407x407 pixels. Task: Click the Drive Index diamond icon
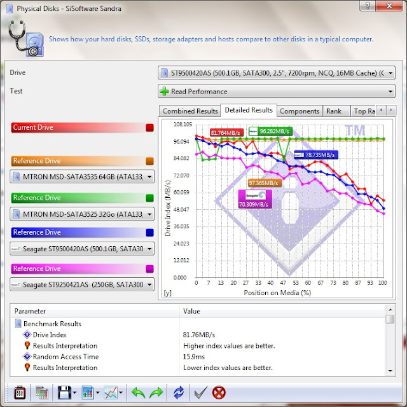pos(27,335)
